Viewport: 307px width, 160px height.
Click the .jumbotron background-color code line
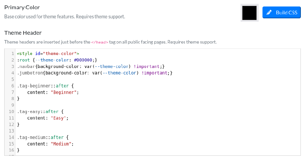(x=94, y=73)
